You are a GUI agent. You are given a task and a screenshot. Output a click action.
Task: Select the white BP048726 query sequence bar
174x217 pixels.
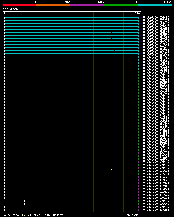[72, 11]
